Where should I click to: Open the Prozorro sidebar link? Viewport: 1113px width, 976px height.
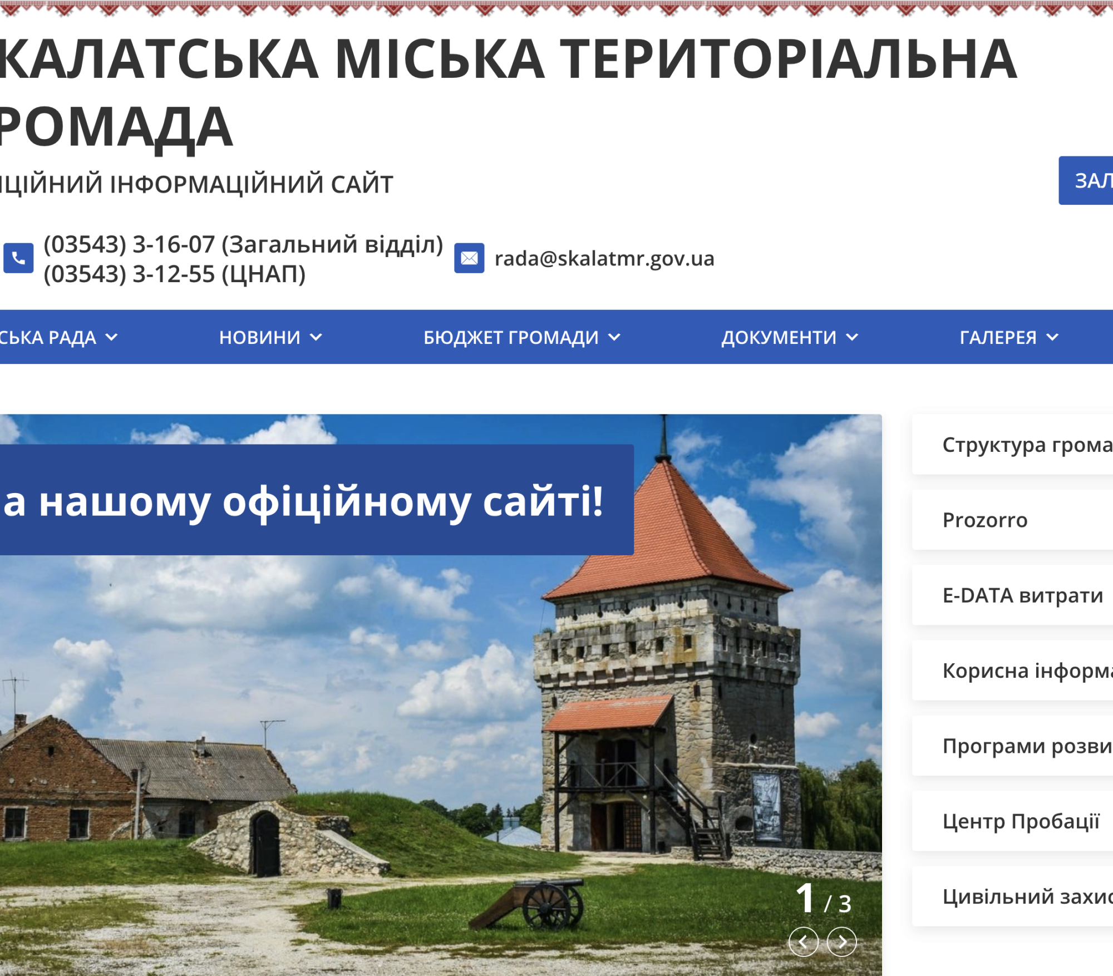click(1012, 520)
